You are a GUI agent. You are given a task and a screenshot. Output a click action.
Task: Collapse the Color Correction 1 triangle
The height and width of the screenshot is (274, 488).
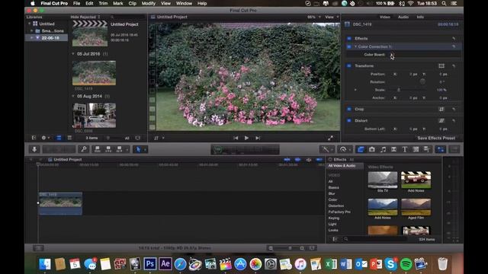[x=356, y=46]
